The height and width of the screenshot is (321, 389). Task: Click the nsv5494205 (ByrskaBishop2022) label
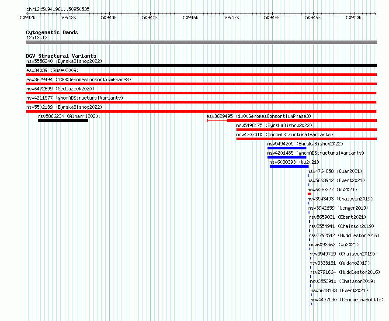click(x=305, y=144)
